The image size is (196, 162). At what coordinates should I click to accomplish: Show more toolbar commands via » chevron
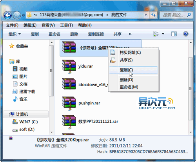coord(130,34)
